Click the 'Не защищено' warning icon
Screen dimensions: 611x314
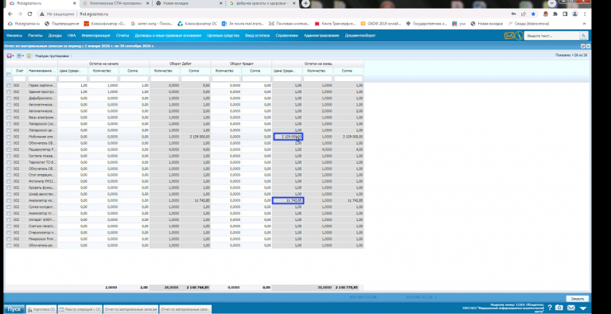pos(41,14)
